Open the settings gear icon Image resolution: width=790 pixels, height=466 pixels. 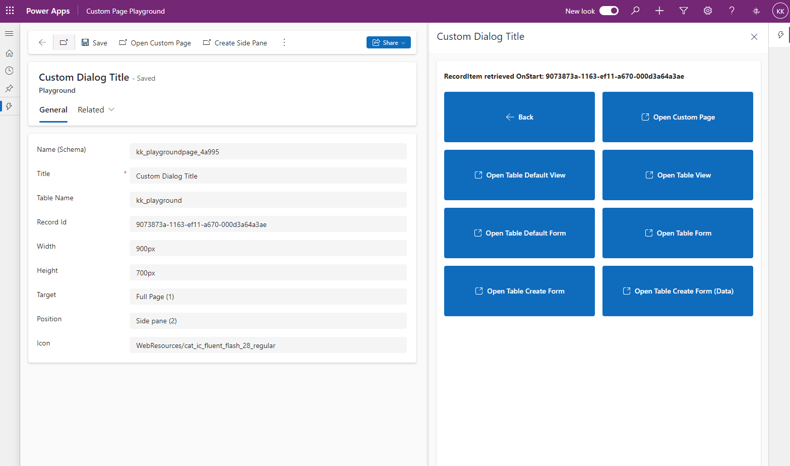(x=707, y=11)
